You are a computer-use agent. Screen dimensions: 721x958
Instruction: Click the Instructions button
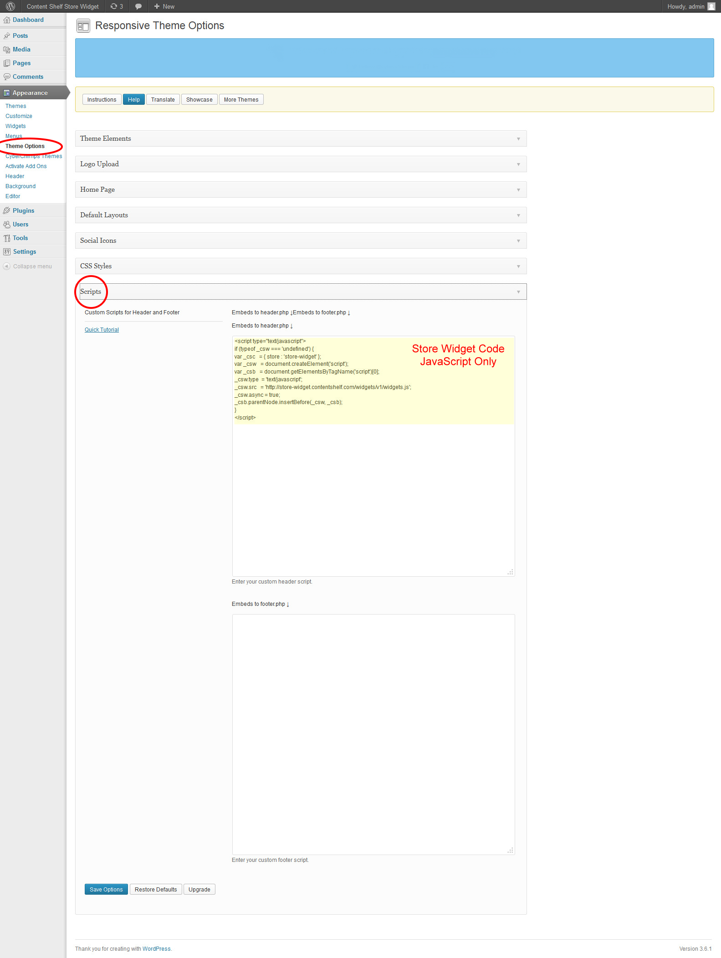click(x=102, y=100)
